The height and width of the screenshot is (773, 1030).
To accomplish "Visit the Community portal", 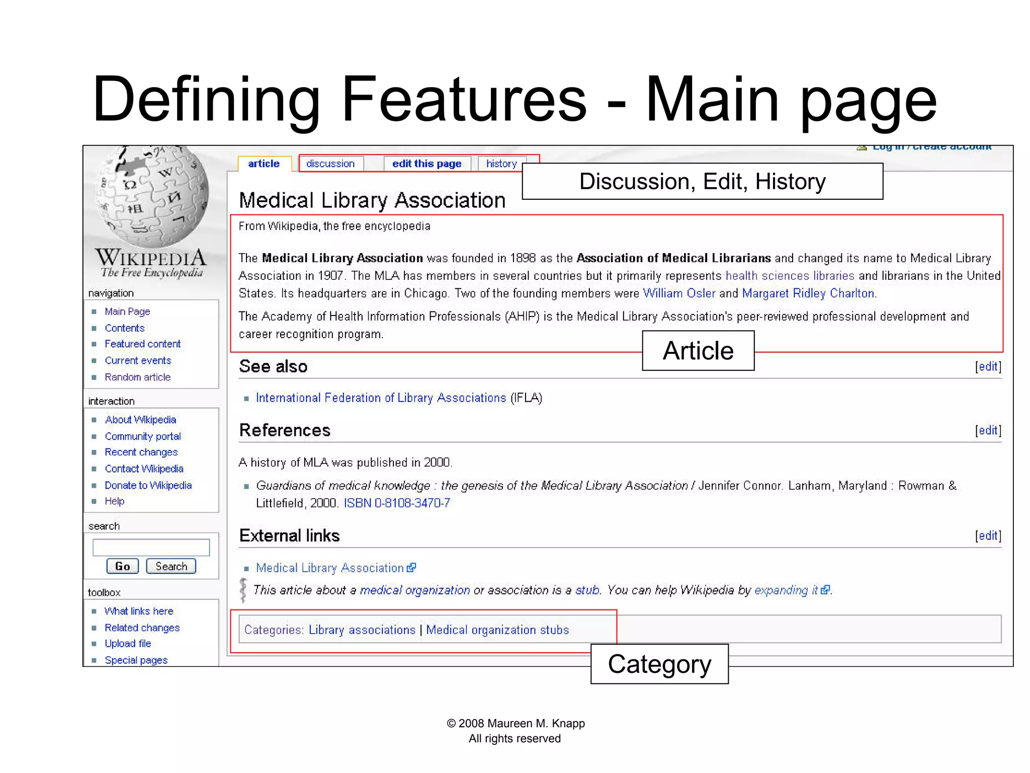I will tap(143, 436).
